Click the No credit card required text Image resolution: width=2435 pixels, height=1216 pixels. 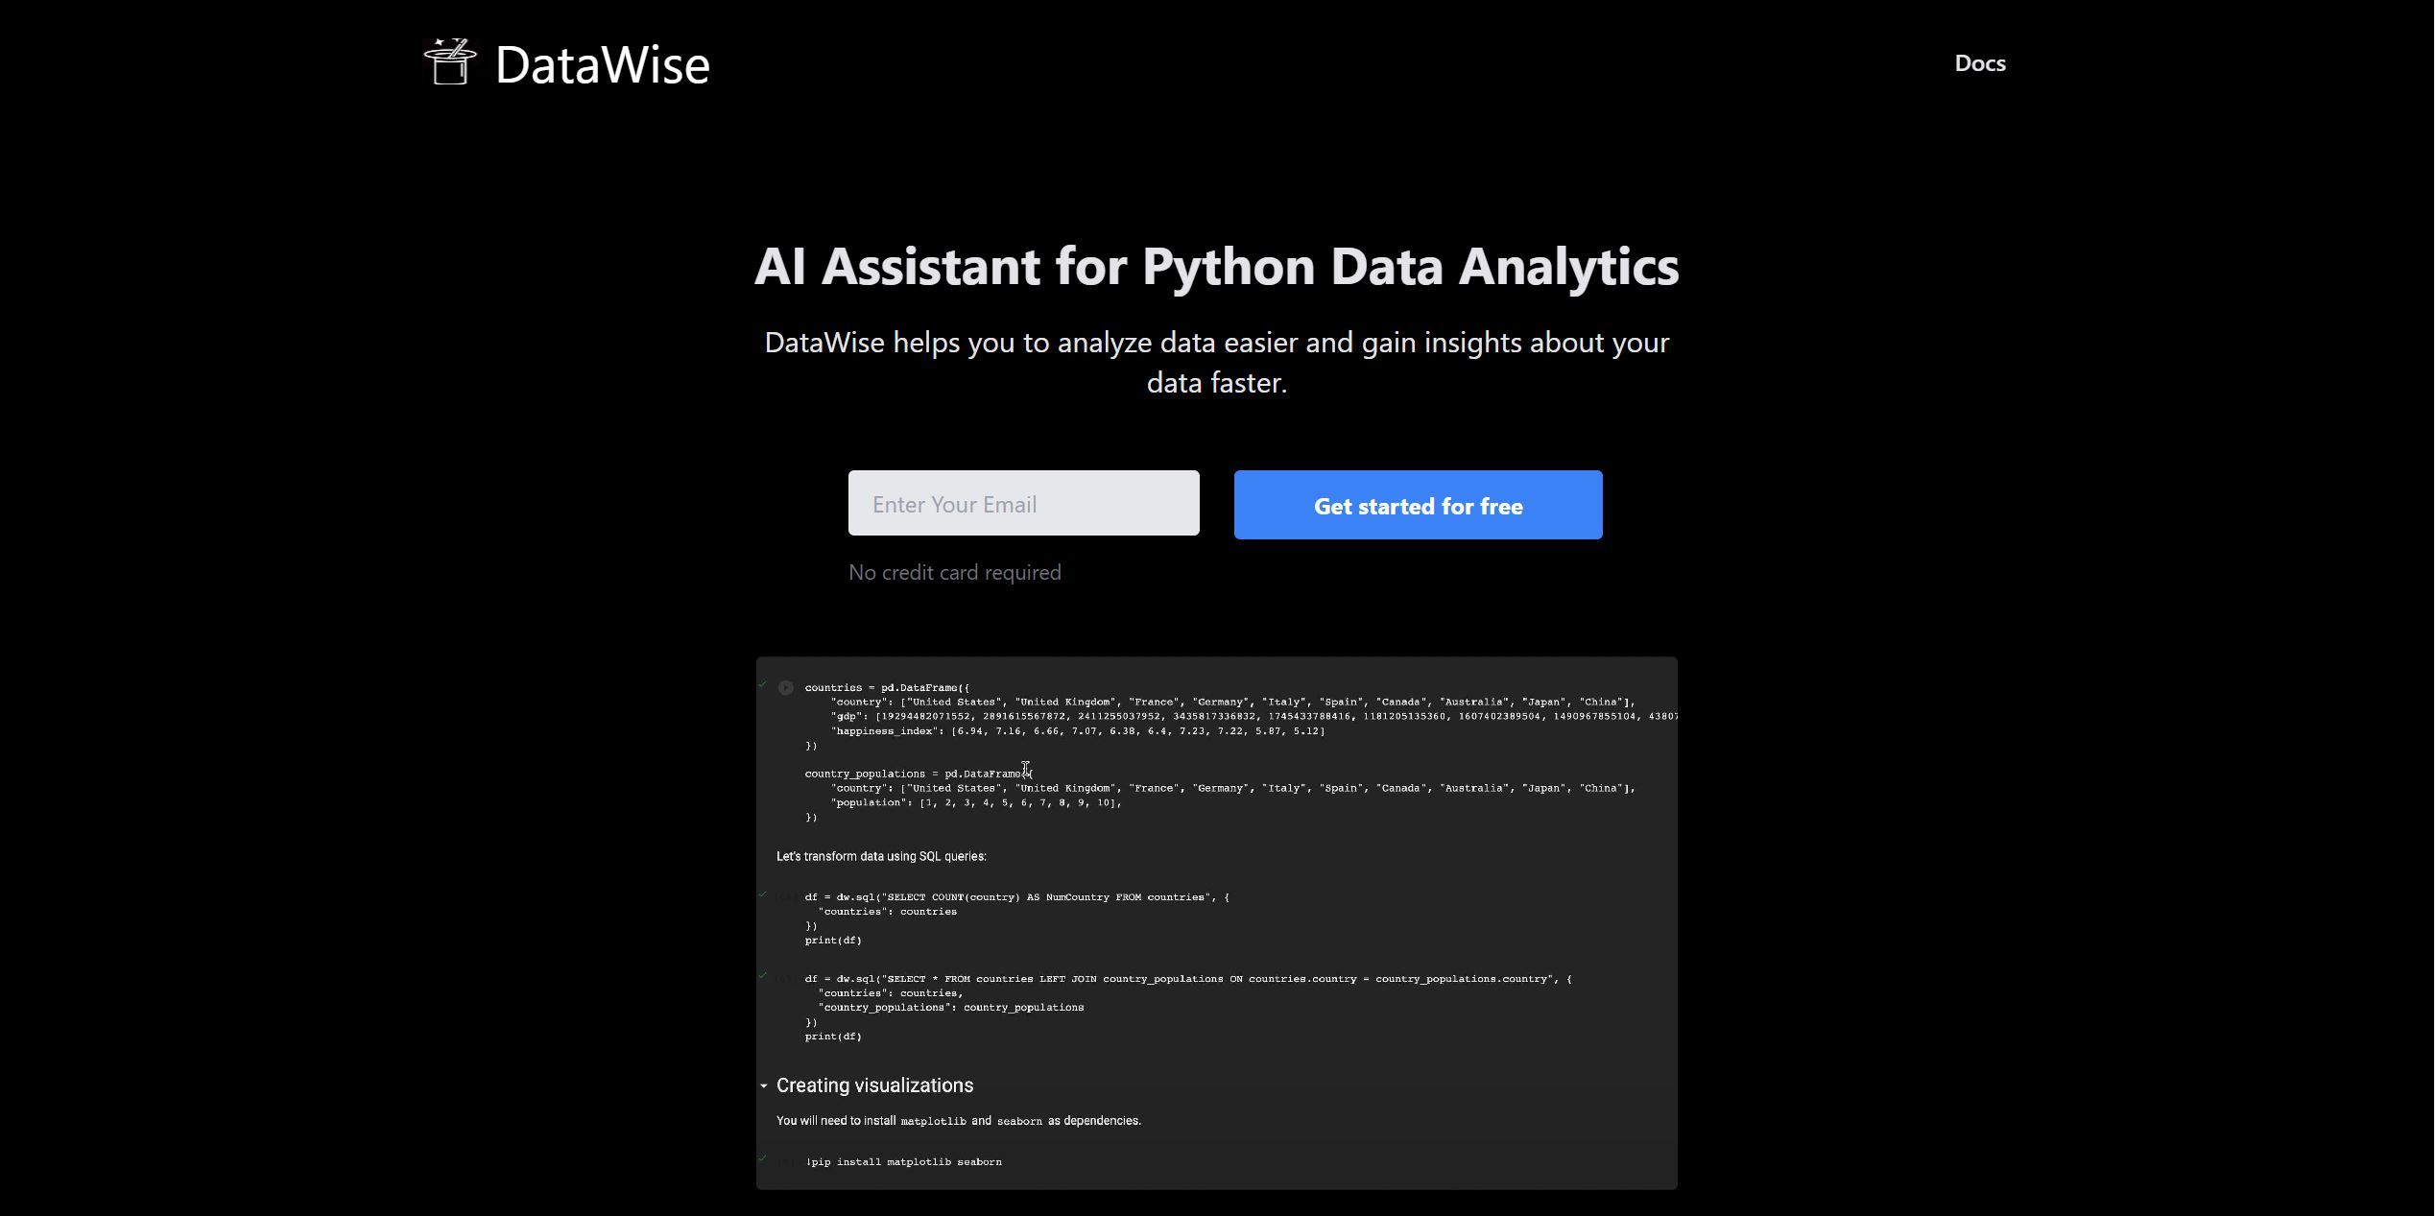point(954,573)
